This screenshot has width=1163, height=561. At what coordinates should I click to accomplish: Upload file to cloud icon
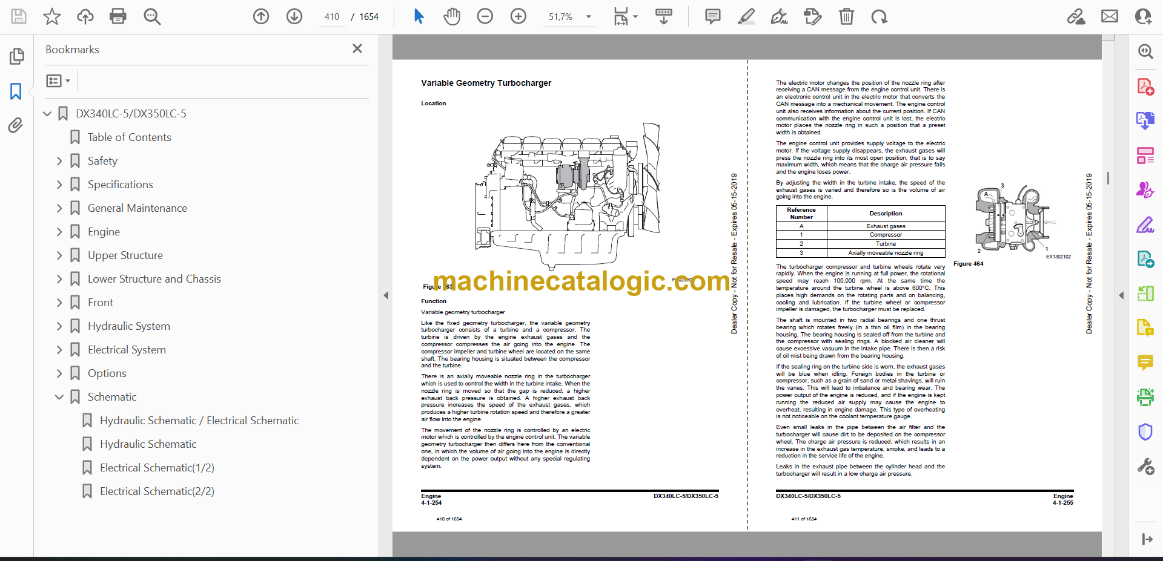(x=85, y=16)
